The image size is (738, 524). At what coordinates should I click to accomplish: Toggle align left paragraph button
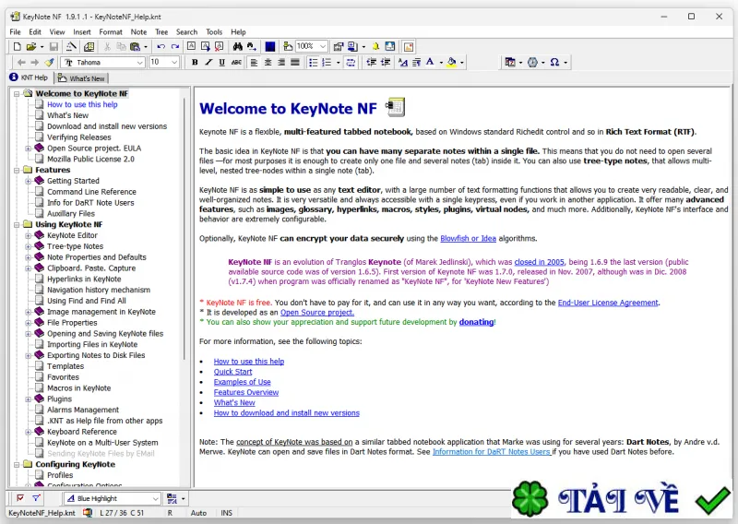click(x=255, y=62)
